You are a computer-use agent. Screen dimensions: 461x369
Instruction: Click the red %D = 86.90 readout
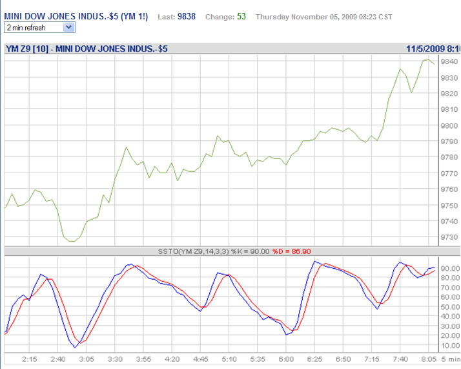[x=292, y=251]
